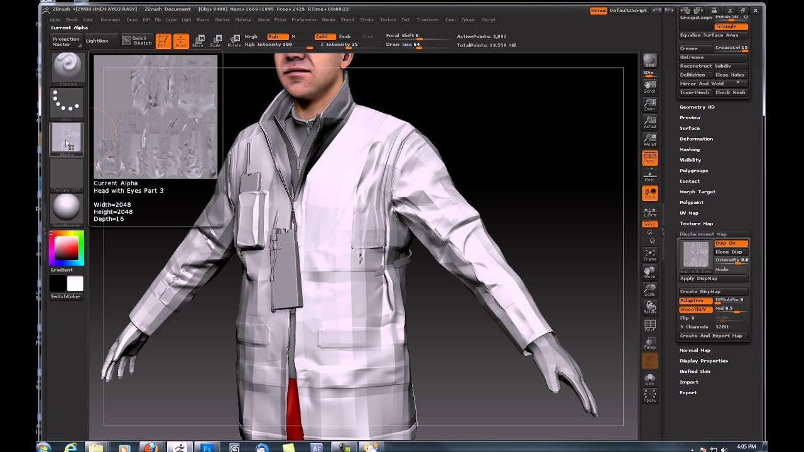Screen dimensions: 804x452
Task: Click Create And Export Map button
Action: click(714, 336)
